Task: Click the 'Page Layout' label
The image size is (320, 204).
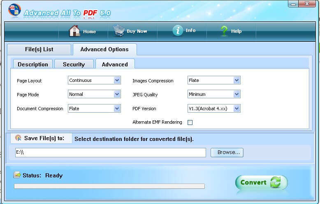Action: 29,81
